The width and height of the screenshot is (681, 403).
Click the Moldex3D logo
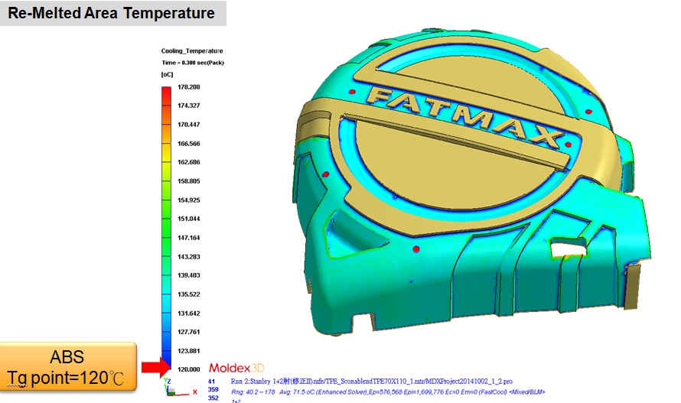pos(236,369)
